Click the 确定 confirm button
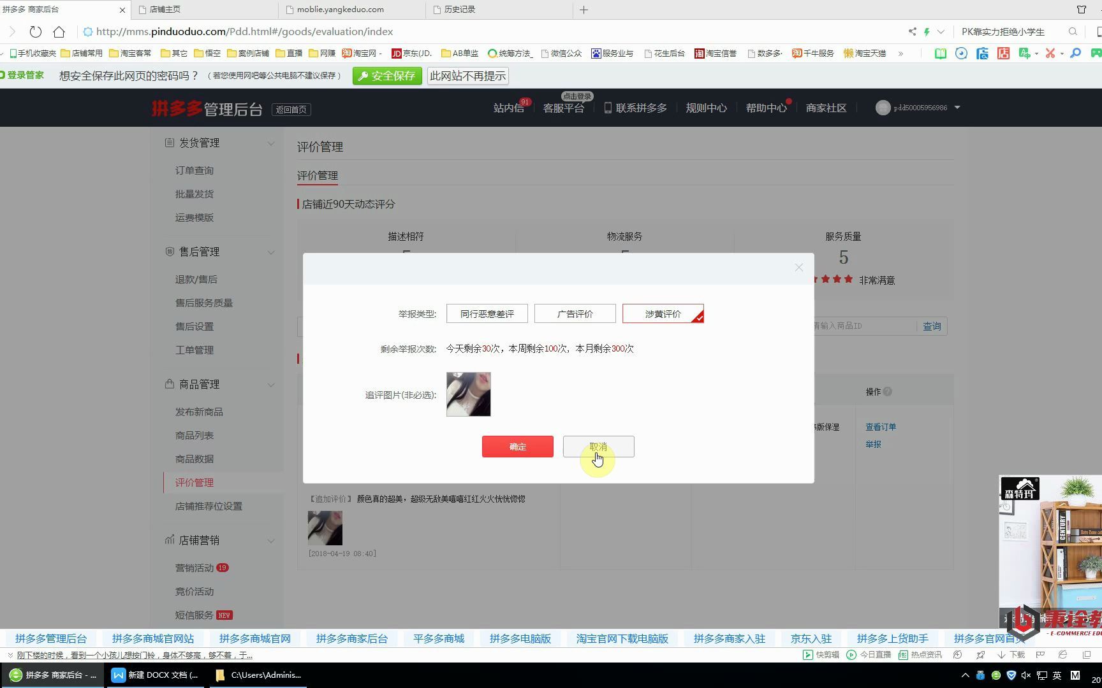This screenshot has height=688, width=1102. [x=517, y=447]
